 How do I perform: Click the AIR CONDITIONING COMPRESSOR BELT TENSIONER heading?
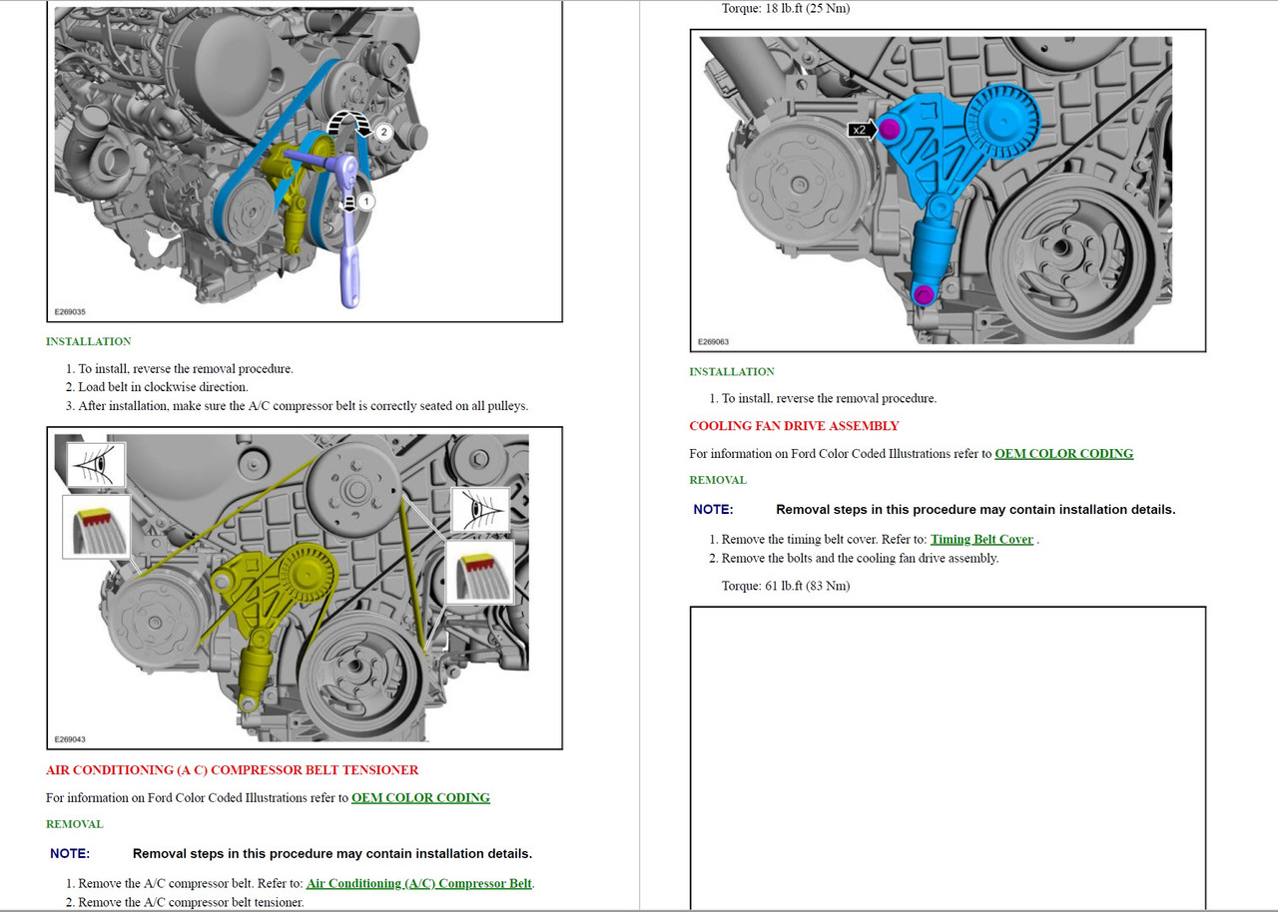[232, 770]
